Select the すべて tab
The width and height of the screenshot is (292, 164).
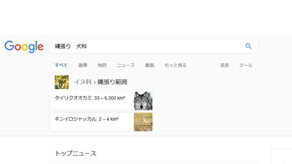pyautogui.click(x=61, y=65)
